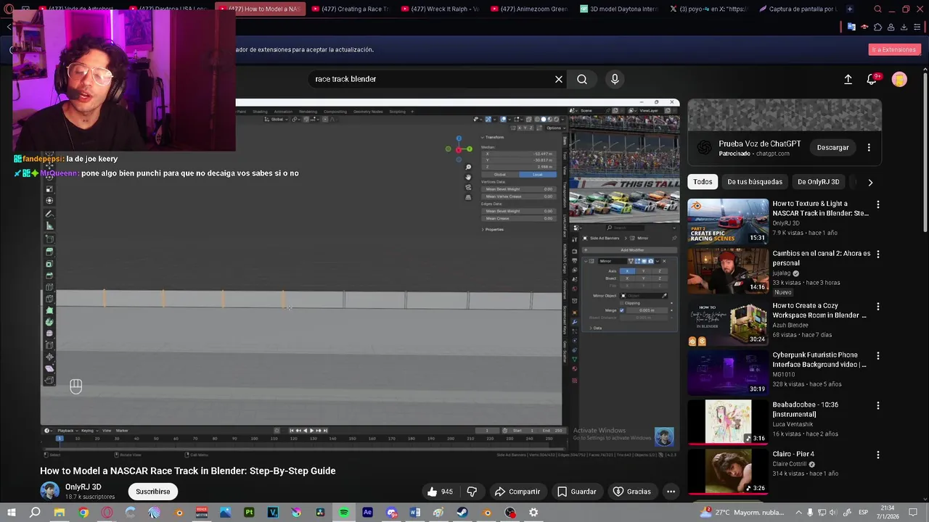Switch to poyo en X tab
Screen dimensions: 929x522
click(x=708, y=9)
